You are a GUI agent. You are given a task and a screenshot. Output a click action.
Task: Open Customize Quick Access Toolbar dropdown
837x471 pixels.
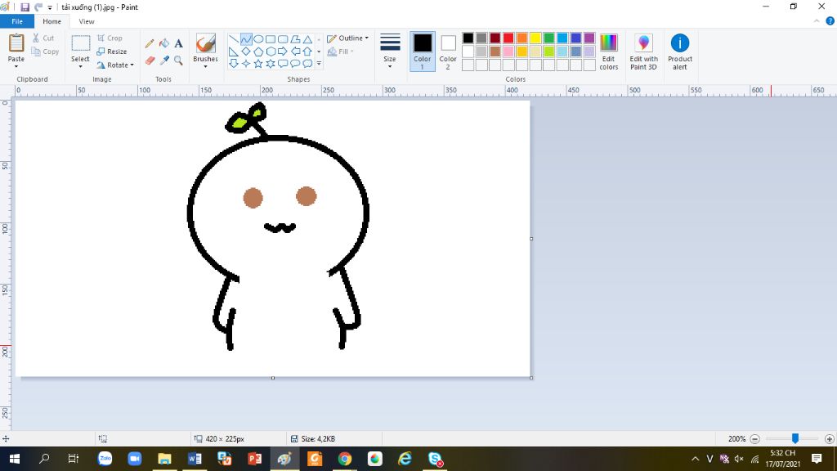pos(50,7)
